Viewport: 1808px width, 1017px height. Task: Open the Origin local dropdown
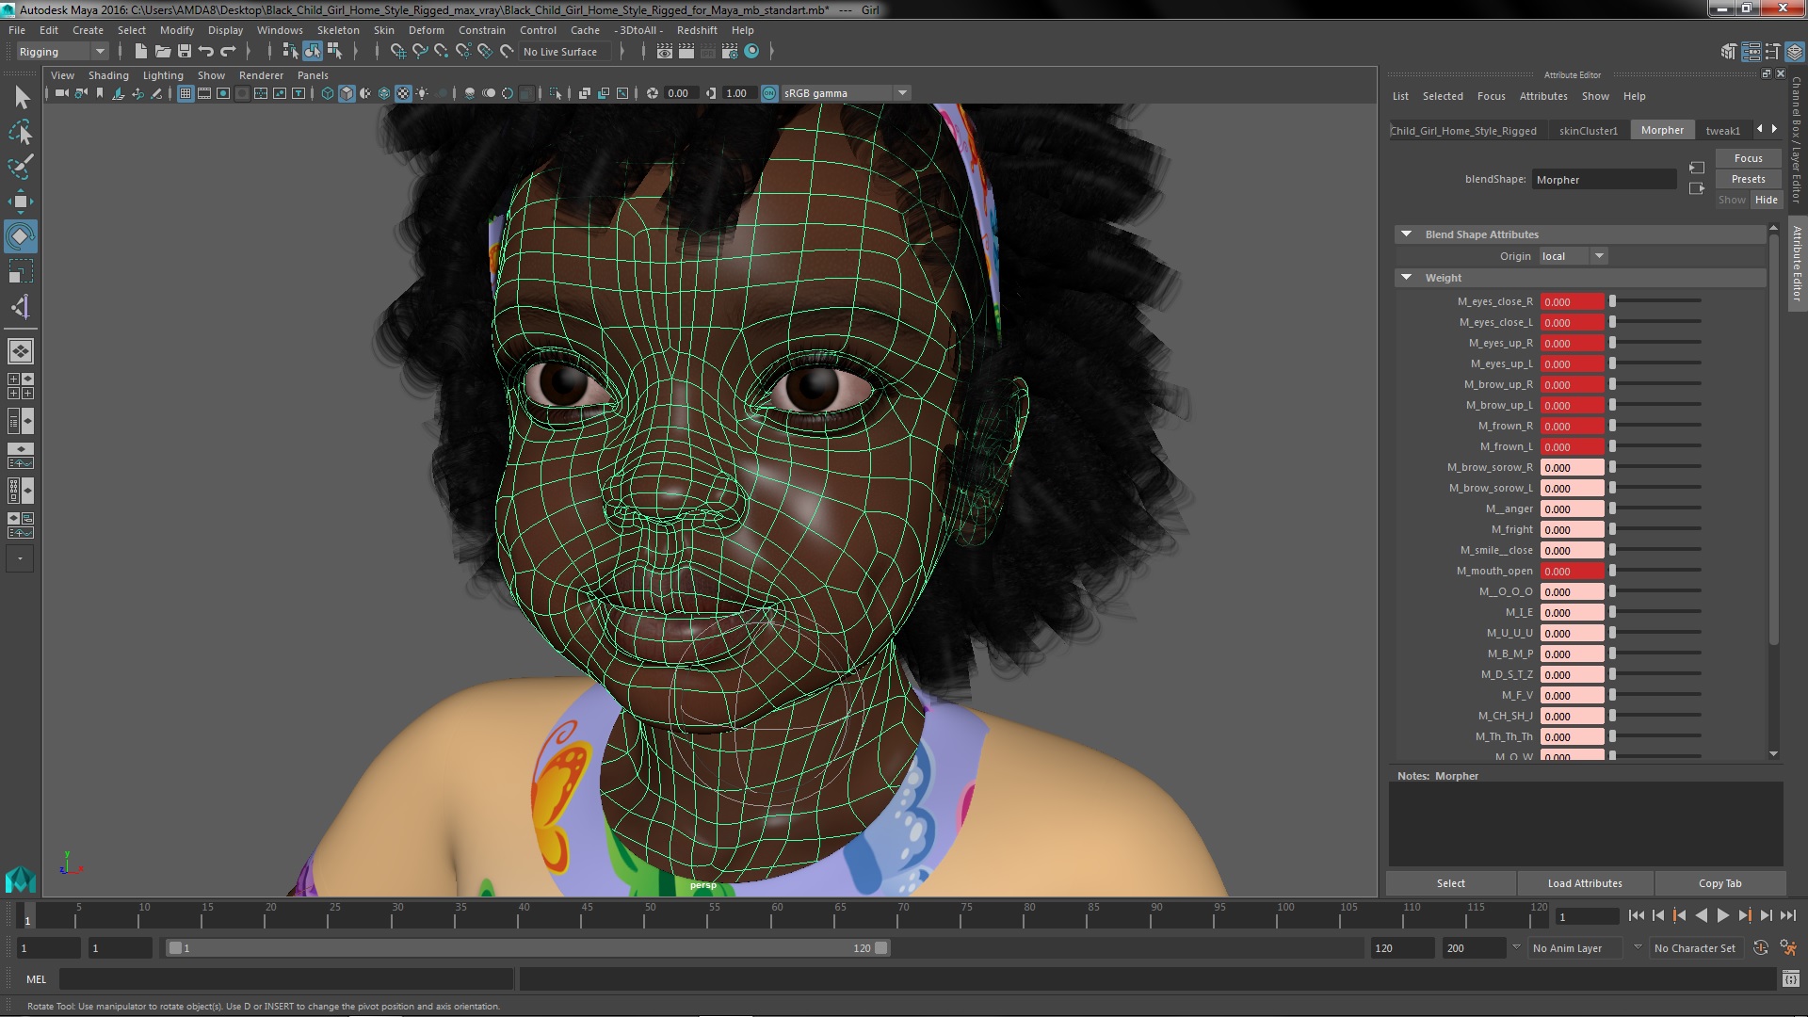tap(1574, 256)
